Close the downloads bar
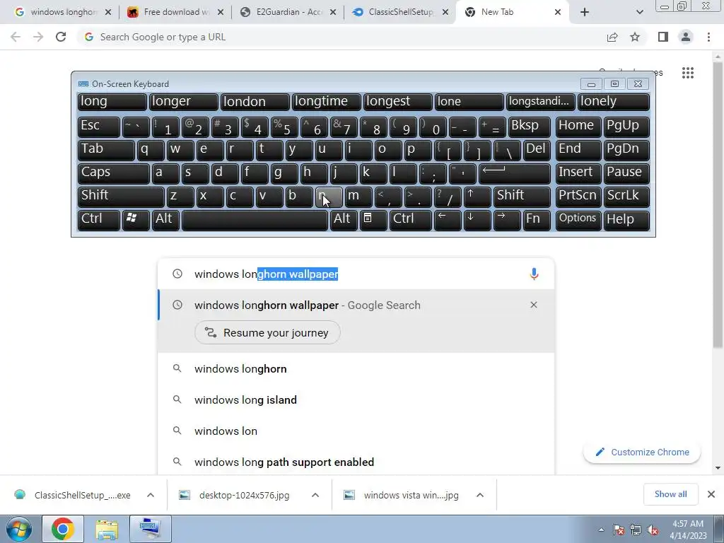The image size is (724, 543). (711, 494)
